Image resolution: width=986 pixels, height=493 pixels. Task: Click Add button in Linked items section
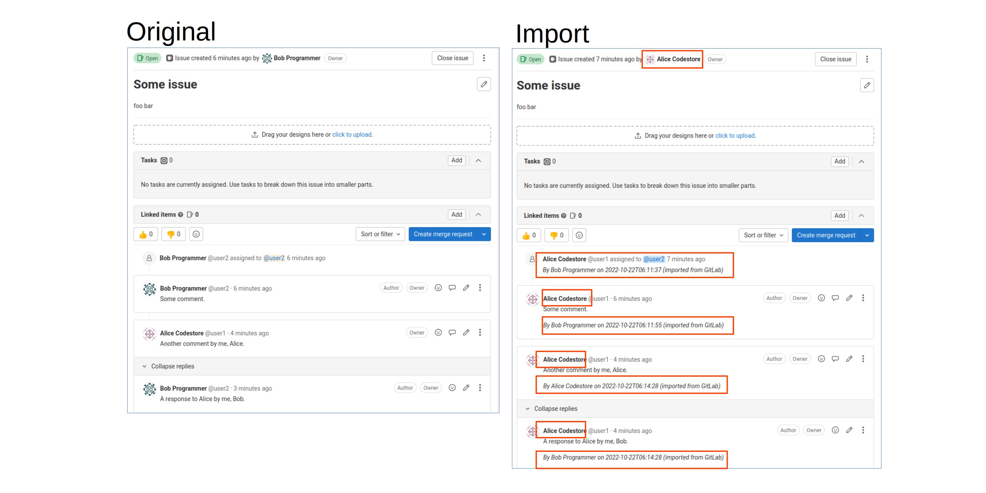coord(456,215)
